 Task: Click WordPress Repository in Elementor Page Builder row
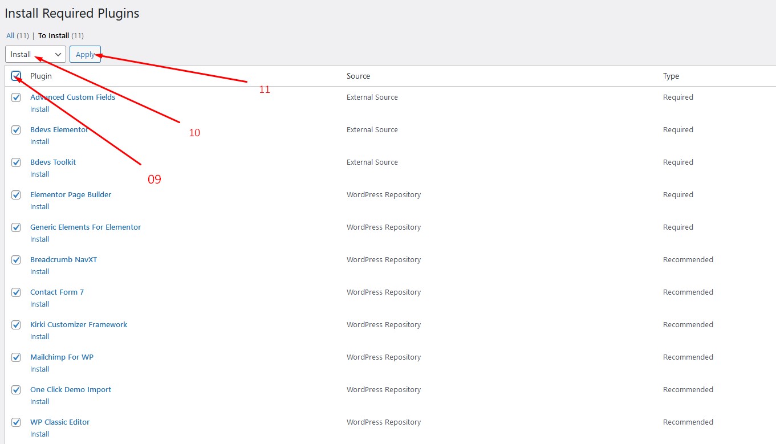point(384,194)
